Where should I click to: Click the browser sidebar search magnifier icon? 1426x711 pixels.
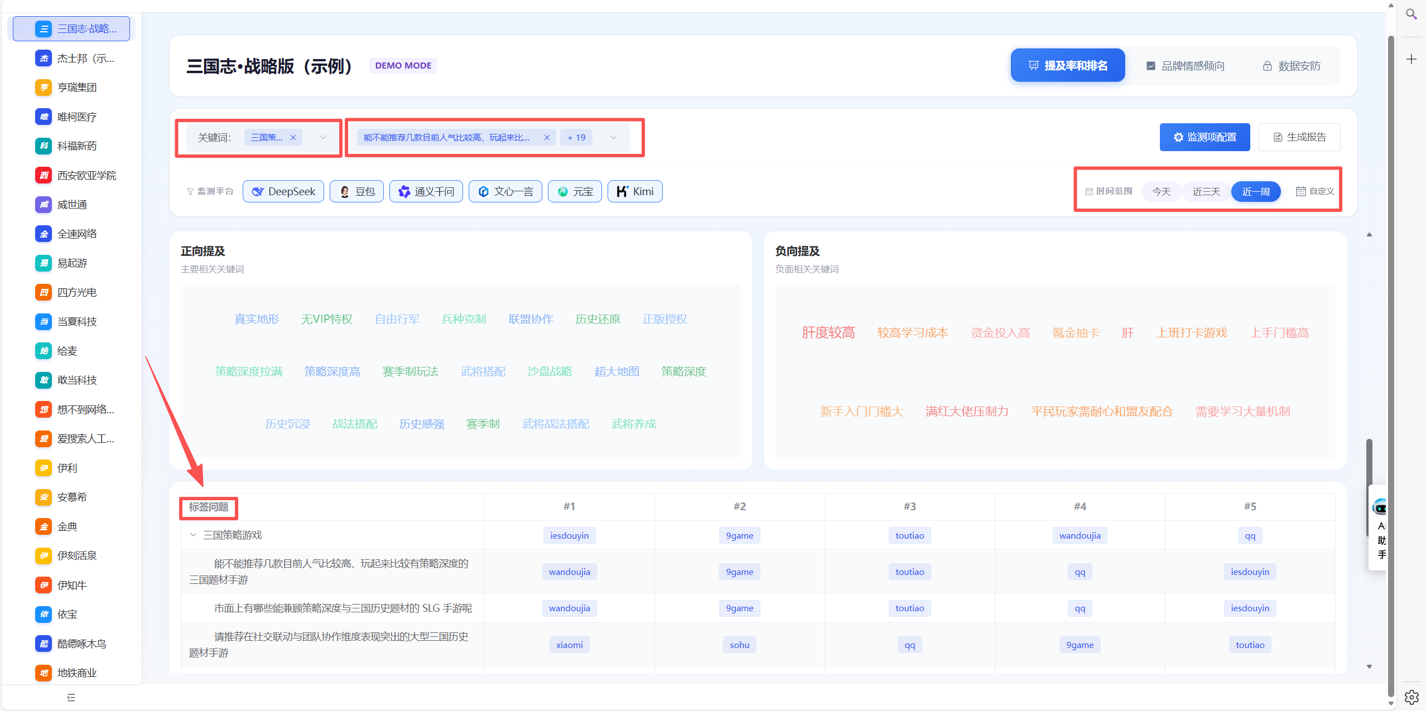pos(1411,14)
